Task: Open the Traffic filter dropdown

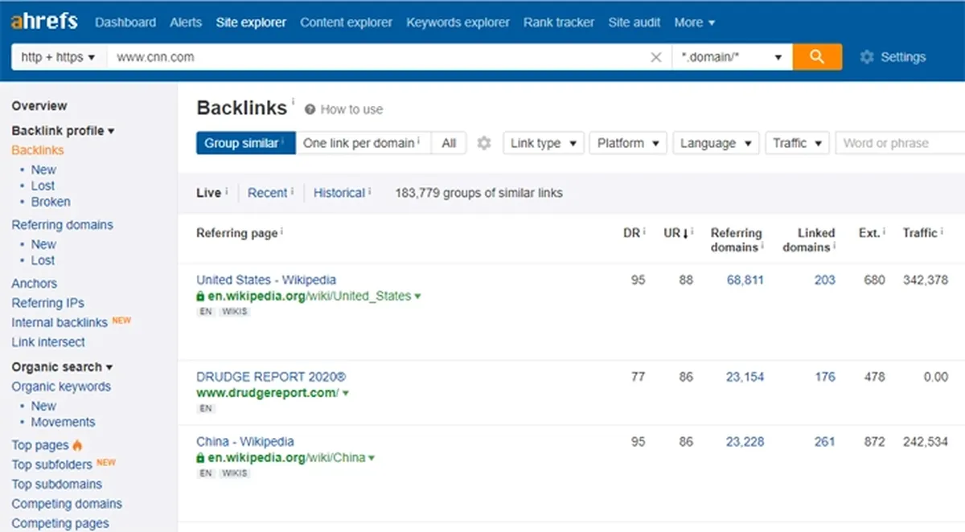Action: 797,143
